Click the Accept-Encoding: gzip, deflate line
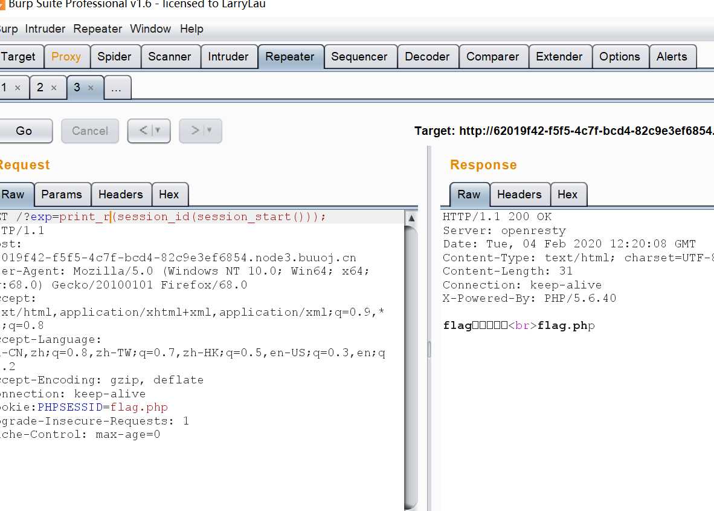Viewport: 714px width, 511px height. point(101,380)
